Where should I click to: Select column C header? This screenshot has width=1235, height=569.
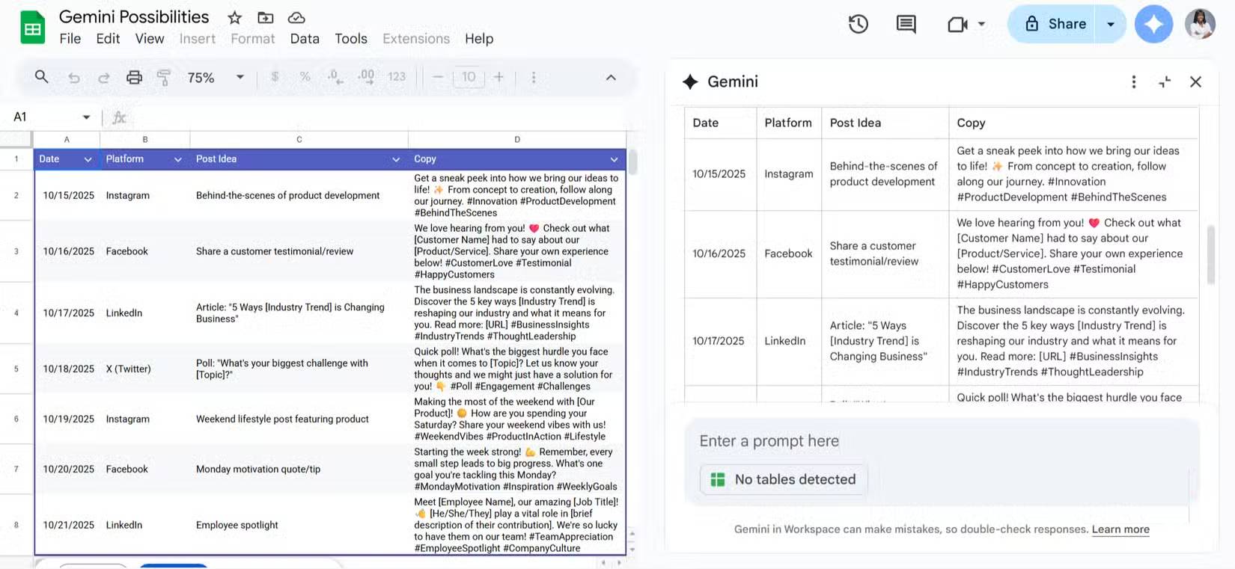pos(299,139)
